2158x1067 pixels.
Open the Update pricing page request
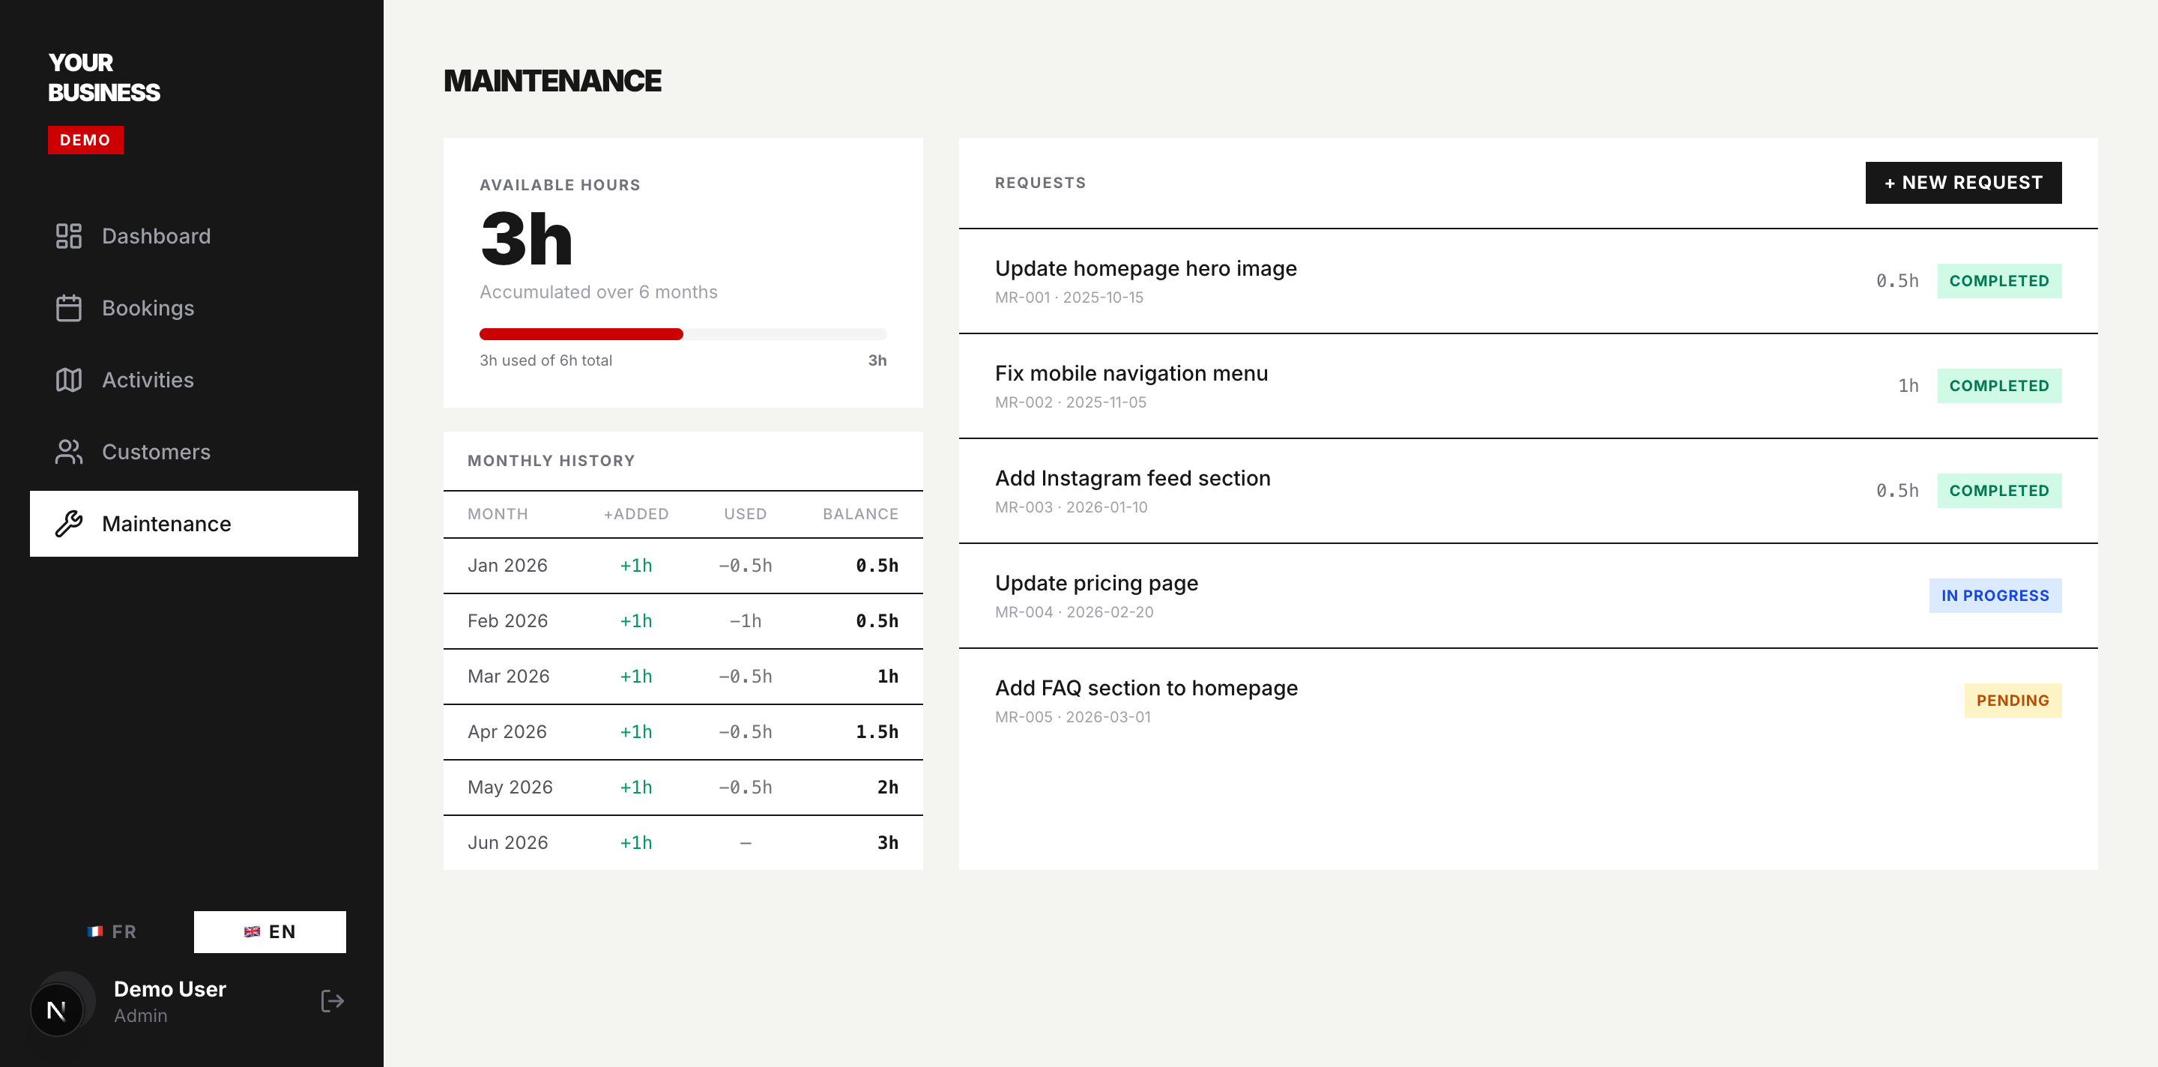(x=1528, y=596)
